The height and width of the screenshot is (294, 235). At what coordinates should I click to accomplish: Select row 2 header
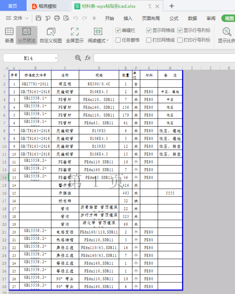click(4, 84)
